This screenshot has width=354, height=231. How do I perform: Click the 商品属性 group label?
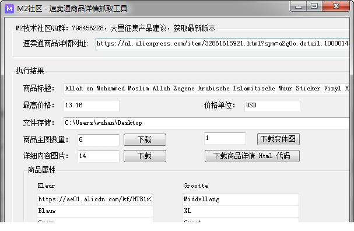[41, 170]
